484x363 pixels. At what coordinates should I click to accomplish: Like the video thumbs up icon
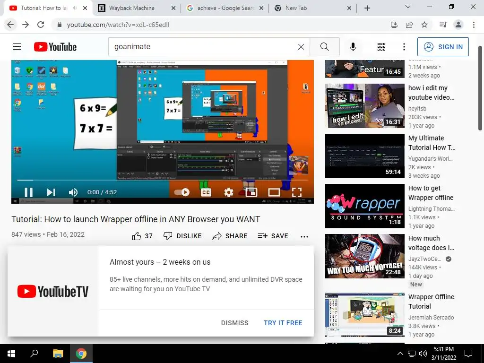coord(137,236)
